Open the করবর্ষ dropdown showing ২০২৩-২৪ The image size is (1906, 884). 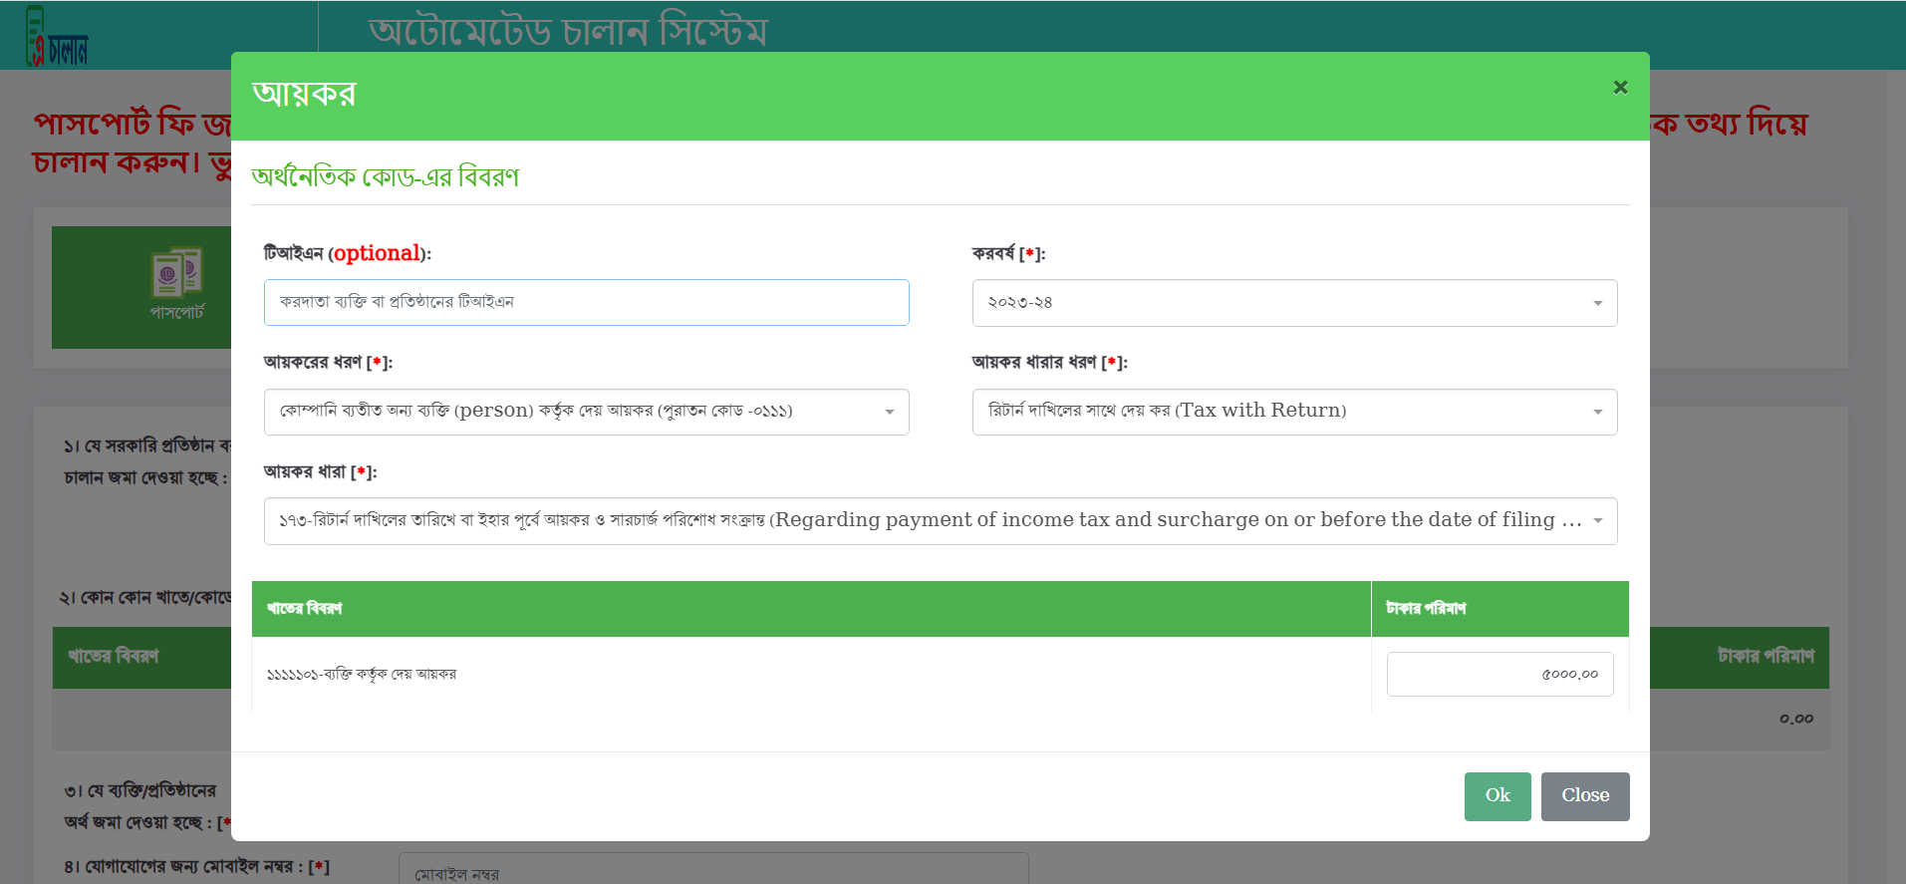point(1293,303)
